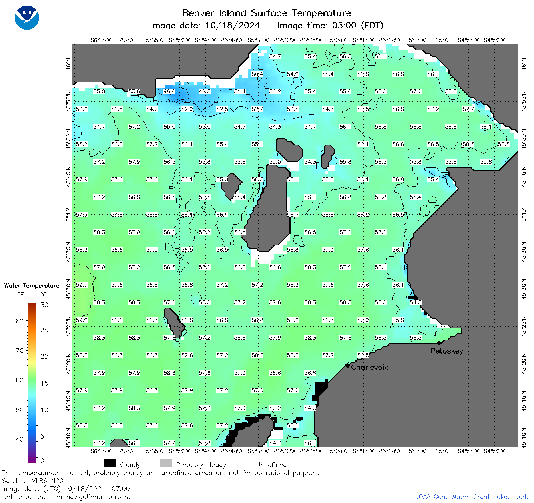The width and height of the screenshot is (534, 503).
Task: Click the 0 °C tick on scale
Action: [x=42, y=461]
